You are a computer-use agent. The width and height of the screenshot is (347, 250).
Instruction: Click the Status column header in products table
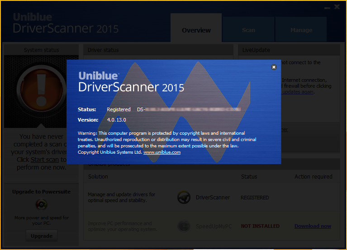249,176
